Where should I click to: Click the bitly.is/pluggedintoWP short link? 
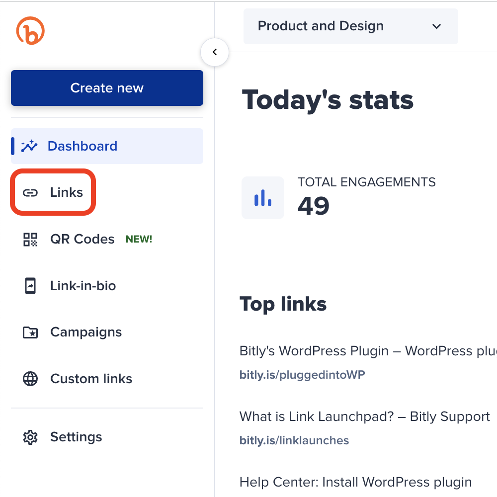pos(302,375)
